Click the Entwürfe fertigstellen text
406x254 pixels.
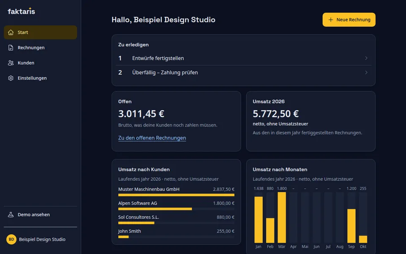[x=158, y=58]
